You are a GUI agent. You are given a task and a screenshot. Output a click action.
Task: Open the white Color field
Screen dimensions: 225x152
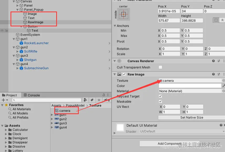click(x=190, y=86)
